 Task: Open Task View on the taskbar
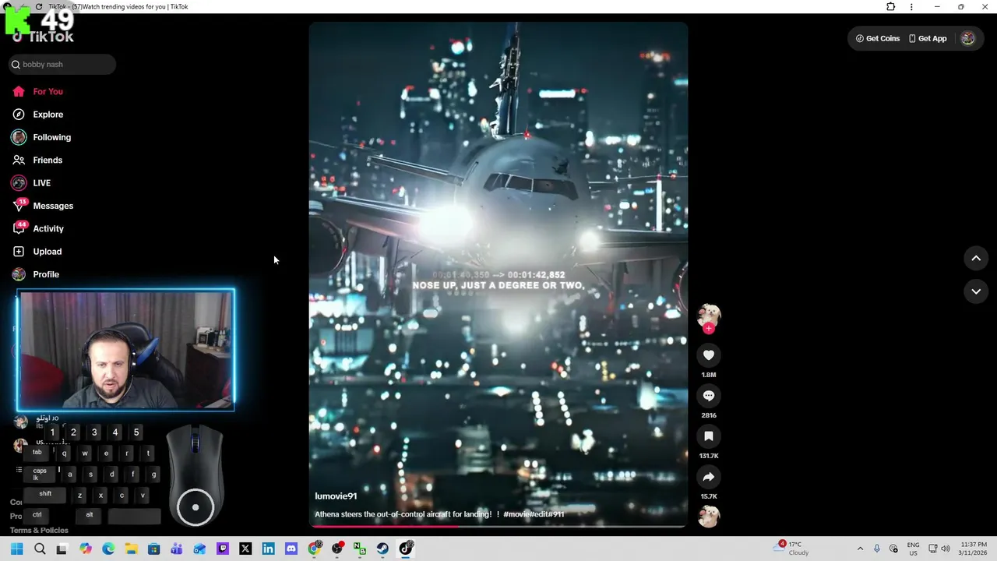tap(62, 549)
